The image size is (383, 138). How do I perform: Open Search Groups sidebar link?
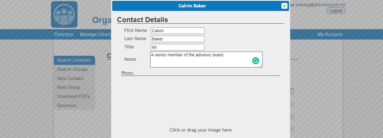pyautogui.click(x=72, y=69)
